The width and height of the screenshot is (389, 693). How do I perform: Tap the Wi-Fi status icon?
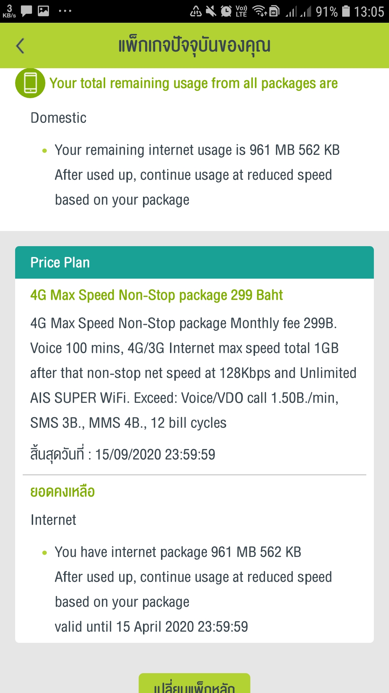(259, 11)
